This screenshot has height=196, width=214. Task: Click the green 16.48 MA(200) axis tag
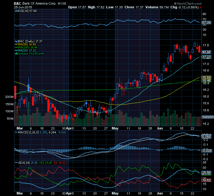tap(206, 81)
